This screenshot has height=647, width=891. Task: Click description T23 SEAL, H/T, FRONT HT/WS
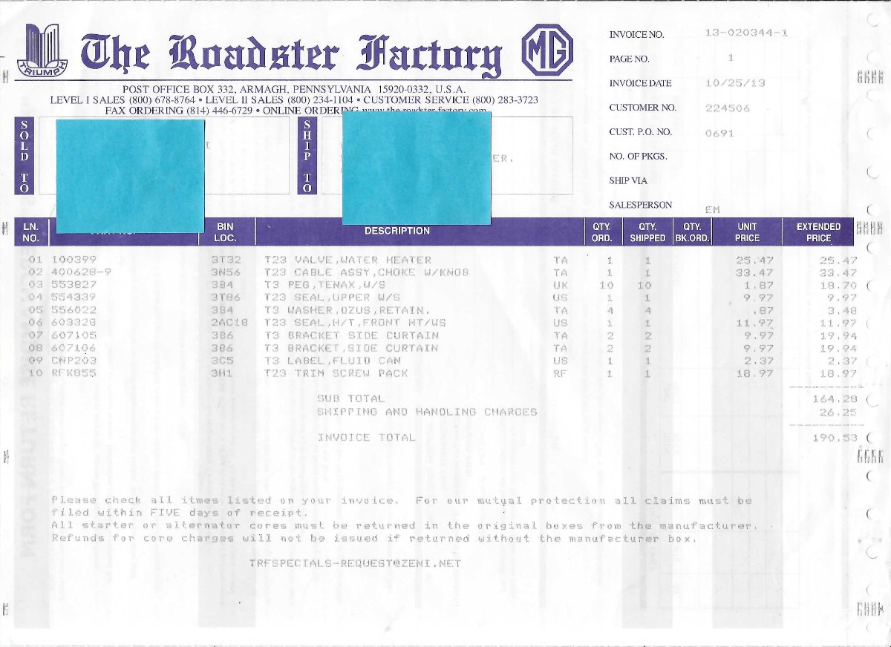coord(355,323)
